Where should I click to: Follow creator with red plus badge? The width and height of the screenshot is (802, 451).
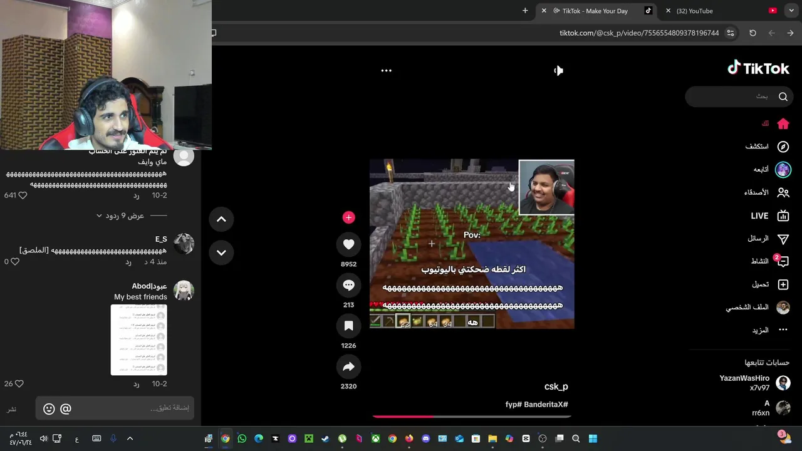click(349, 217)
